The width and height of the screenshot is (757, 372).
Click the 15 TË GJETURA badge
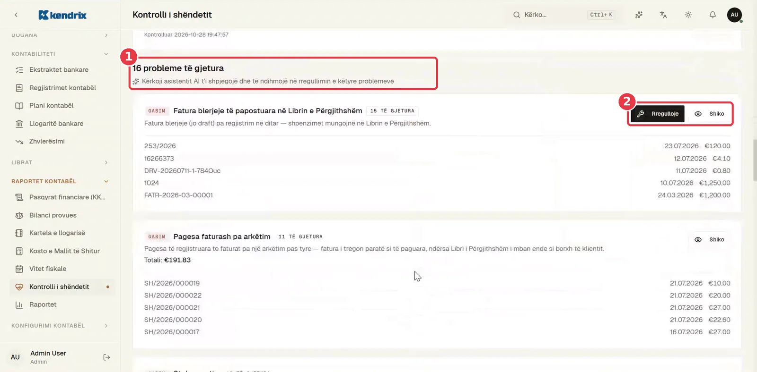pos(392,111)
